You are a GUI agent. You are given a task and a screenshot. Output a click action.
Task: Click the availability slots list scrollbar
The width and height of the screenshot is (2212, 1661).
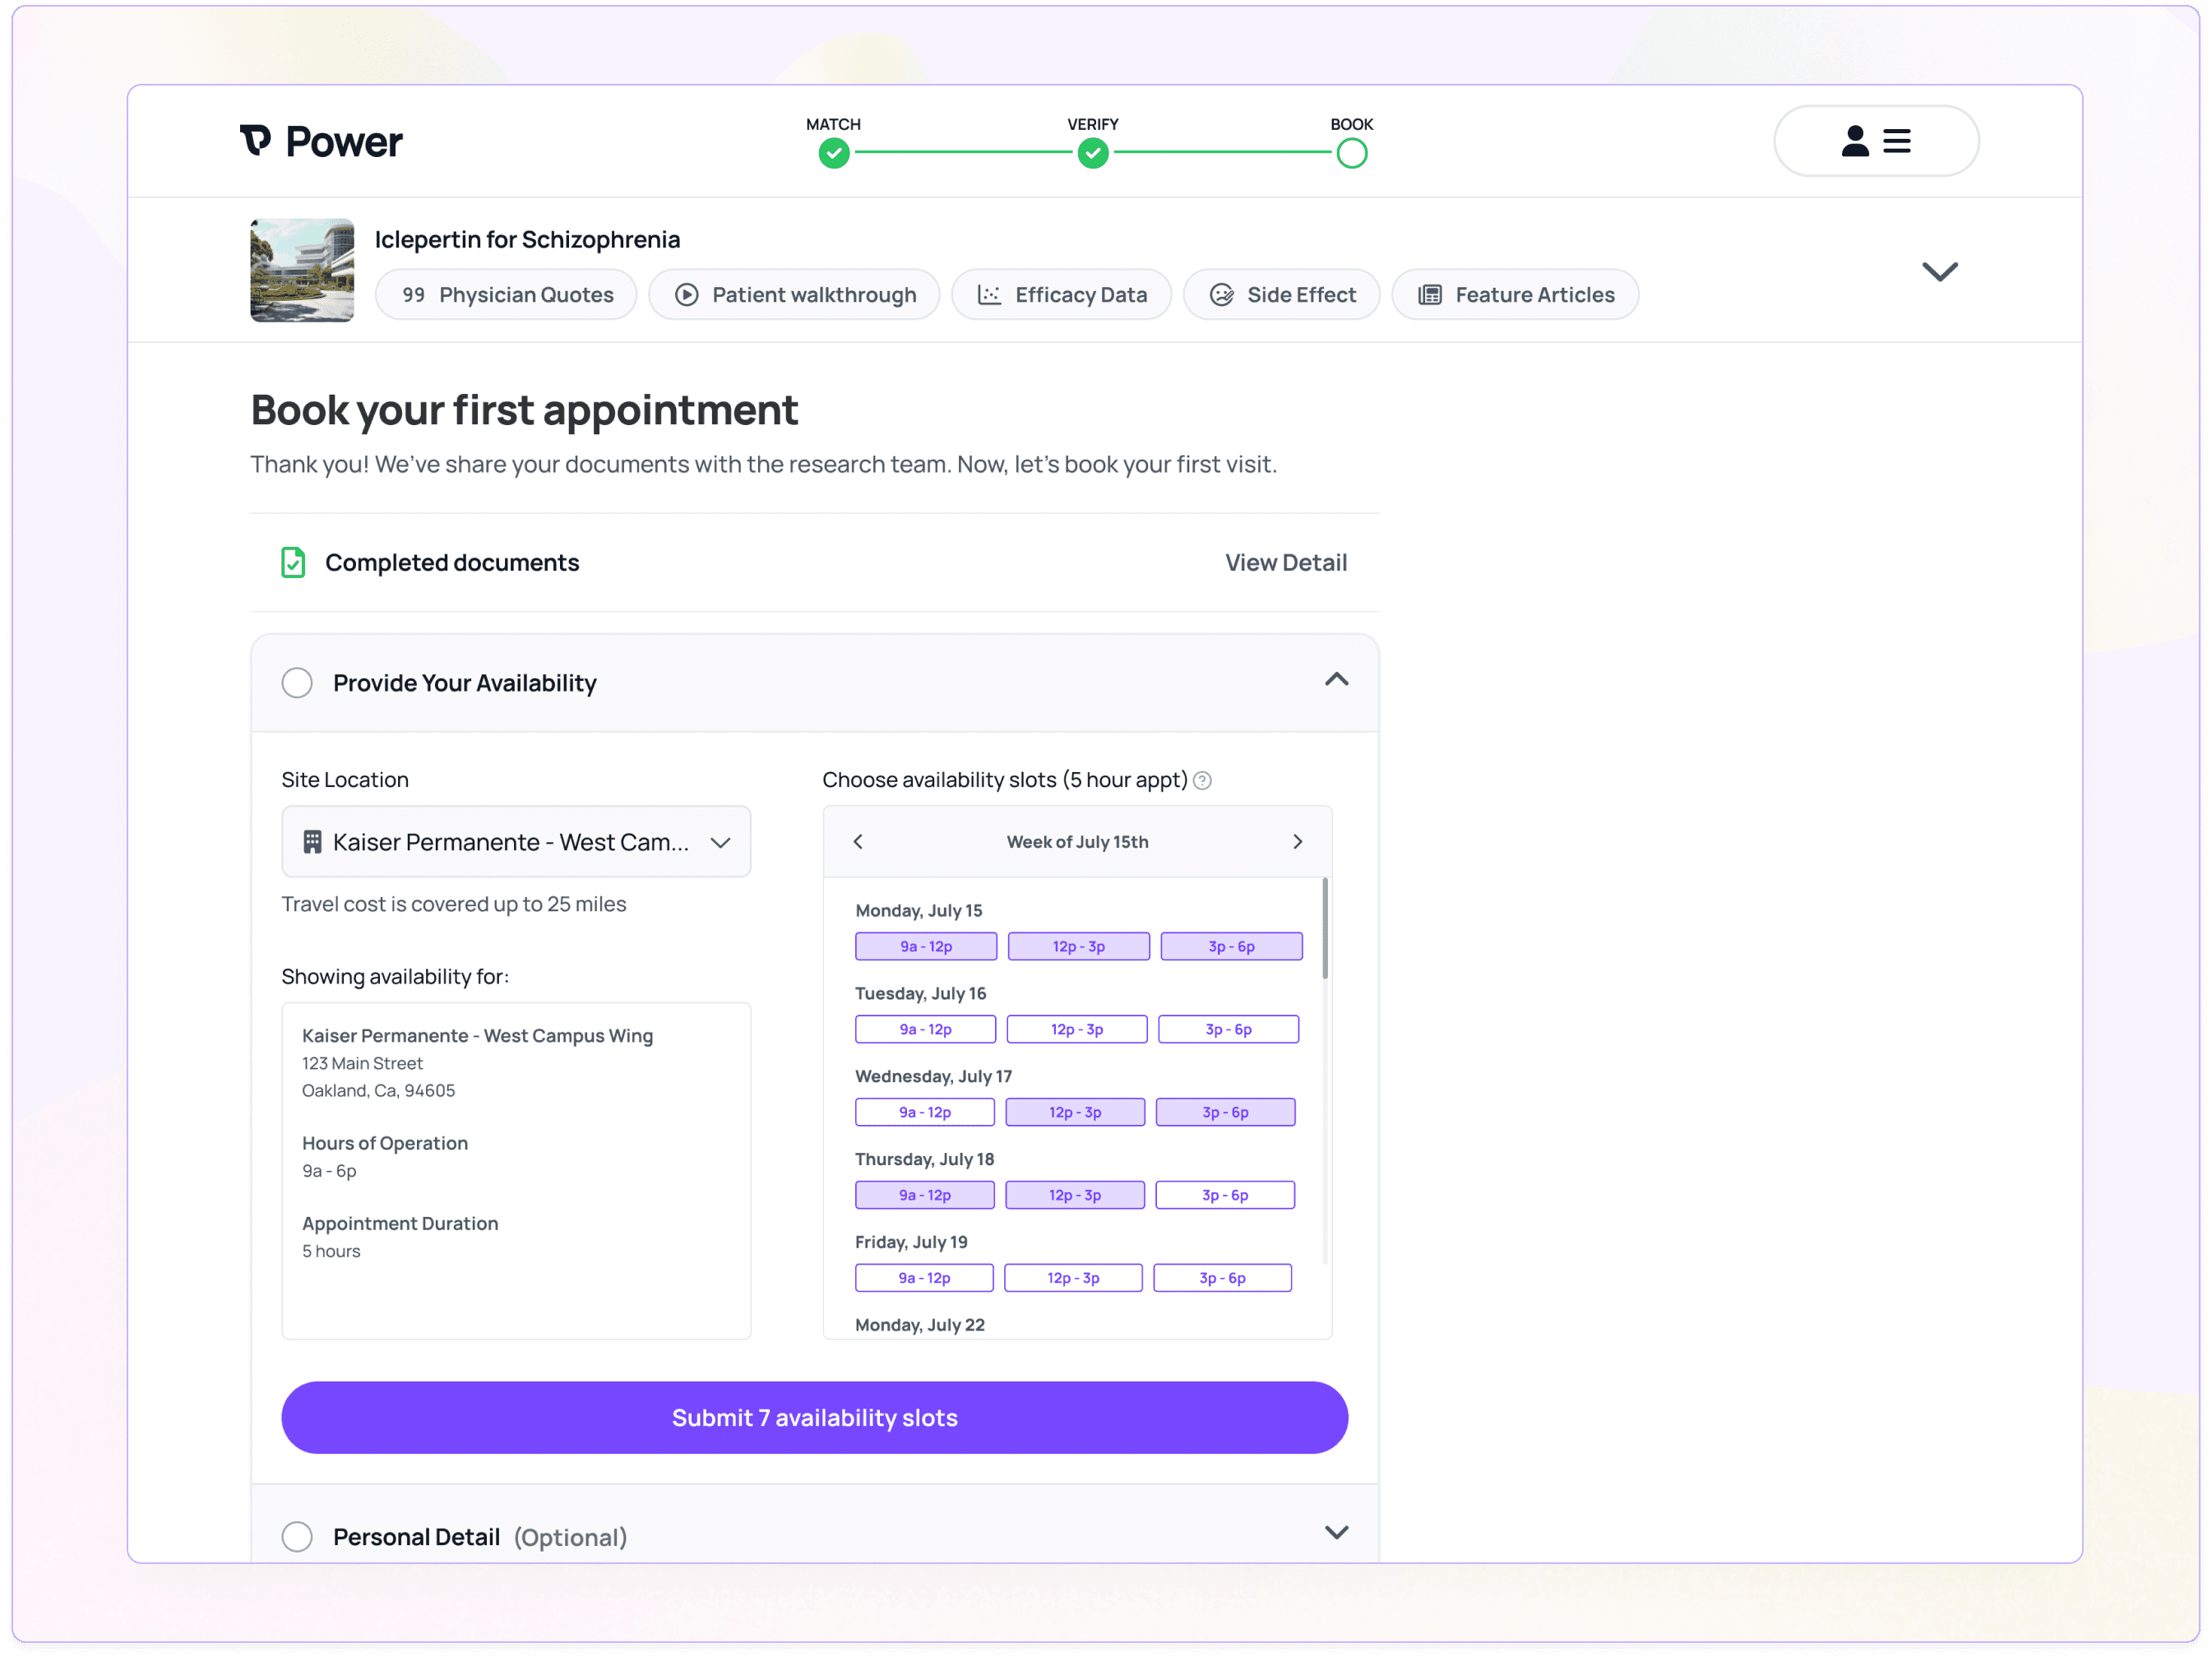click(x=1325, y=928)
